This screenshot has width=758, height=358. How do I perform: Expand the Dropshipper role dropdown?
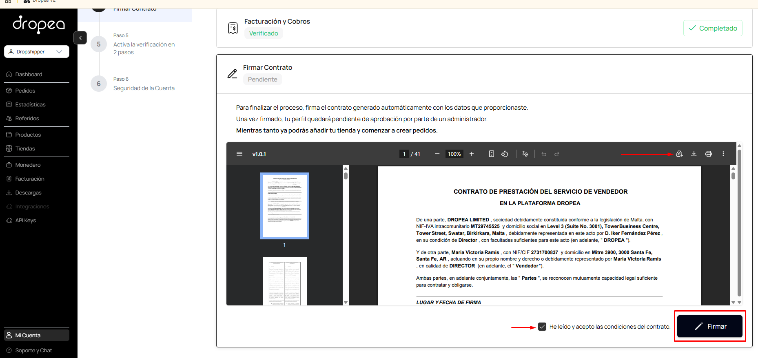coord(37,52)
